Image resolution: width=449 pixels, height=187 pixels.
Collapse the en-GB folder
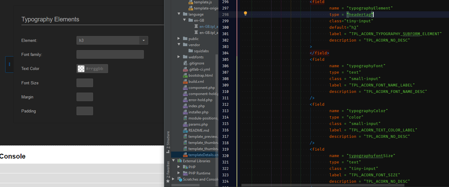(x=185, y=20)
